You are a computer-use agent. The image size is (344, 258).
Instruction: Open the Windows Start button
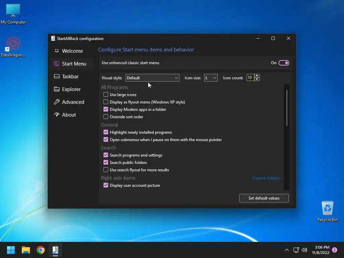(x=11, y=250)
